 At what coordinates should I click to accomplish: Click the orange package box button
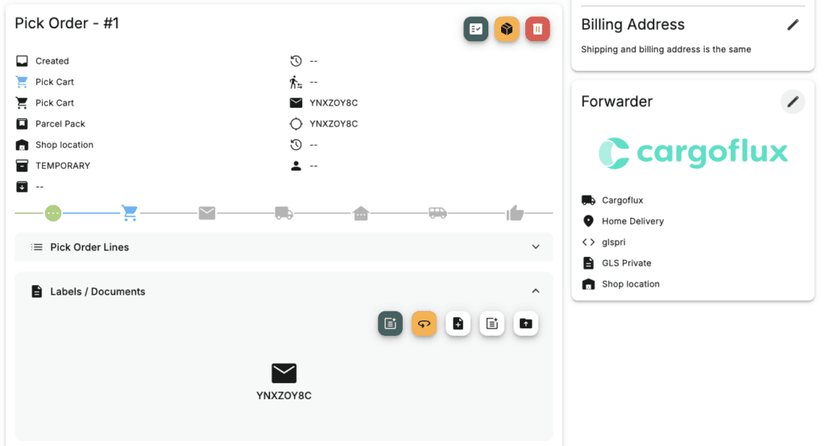tap(507, 30)
